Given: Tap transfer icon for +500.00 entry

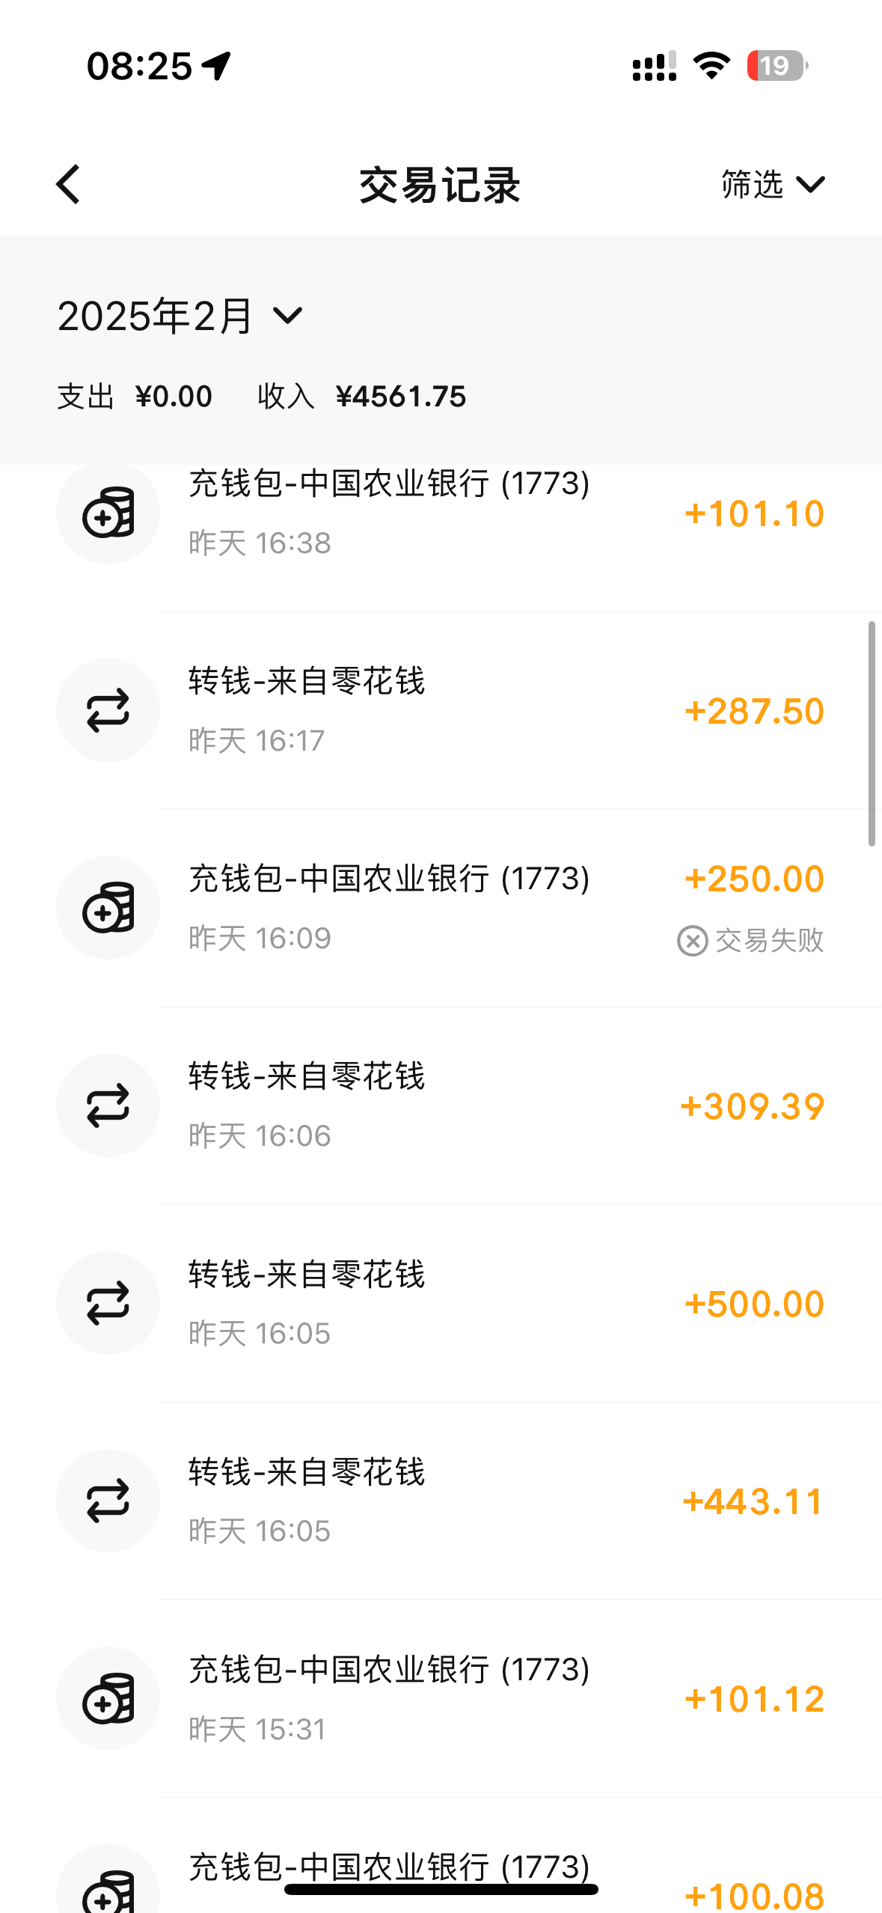Looking at the screenshot, I should (108, 1303).
